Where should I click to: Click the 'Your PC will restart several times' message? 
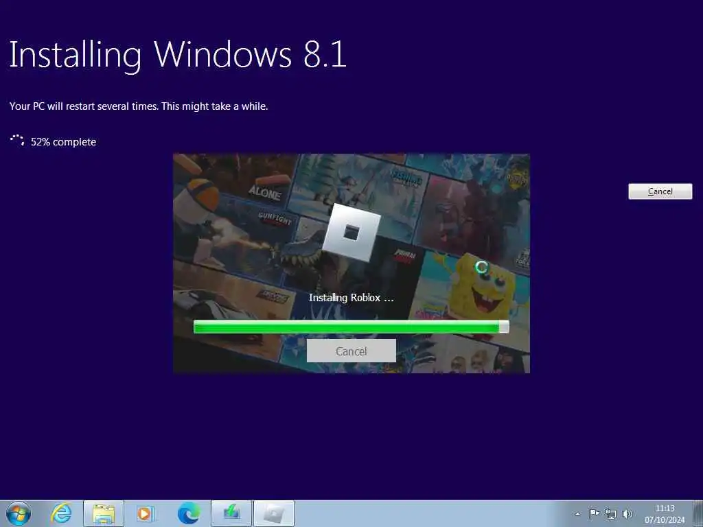pyautogui.click(x=139, y=106)
